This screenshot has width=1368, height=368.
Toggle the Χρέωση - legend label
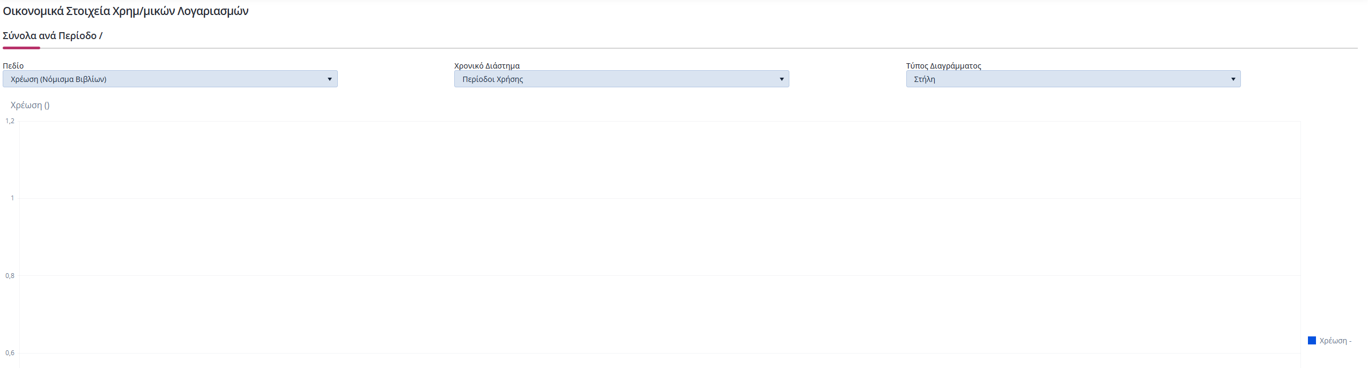click(1335, 341)
